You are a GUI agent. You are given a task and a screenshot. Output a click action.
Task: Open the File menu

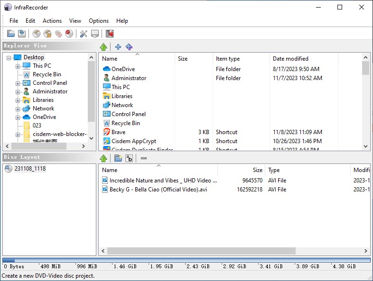pyautogui.click(x=14, y=21)
